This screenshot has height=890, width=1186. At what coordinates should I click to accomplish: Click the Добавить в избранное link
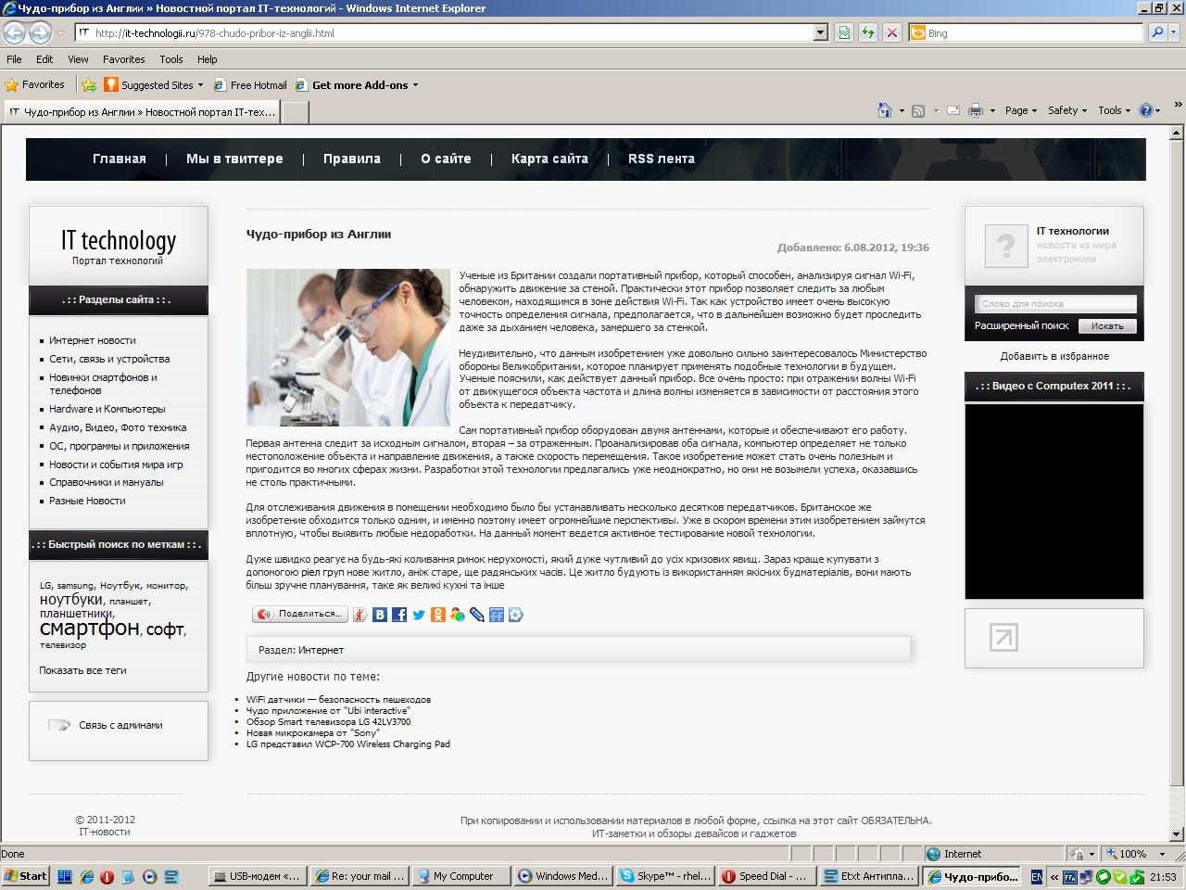[1054, 356]
